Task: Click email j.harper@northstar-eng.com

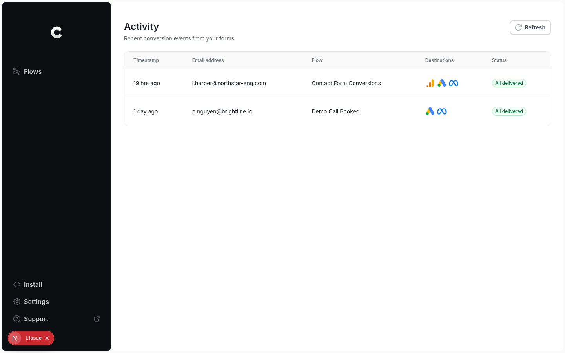Action: 229,83
